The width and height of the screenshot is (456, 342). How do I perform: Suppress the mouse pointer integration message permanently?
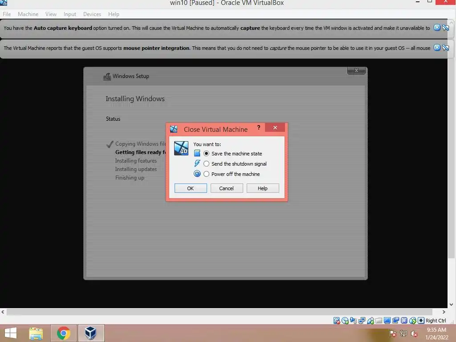point(445,48)
